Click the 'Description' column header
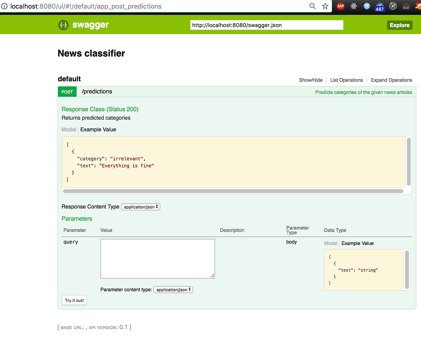 232,230
